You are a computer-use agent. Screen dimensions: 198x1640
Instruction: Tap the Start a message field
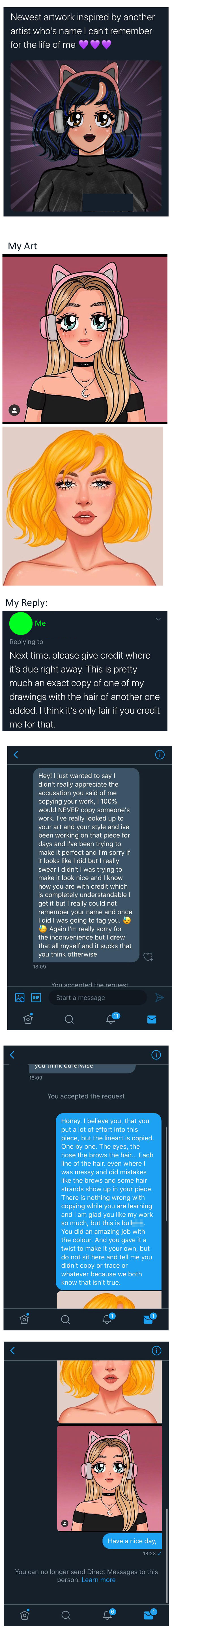pos(95,997)
